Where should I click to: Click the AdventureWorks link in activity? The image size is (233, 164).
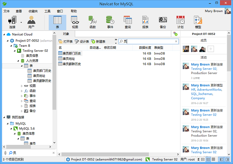pyautogui.click(x=209, y=89)
